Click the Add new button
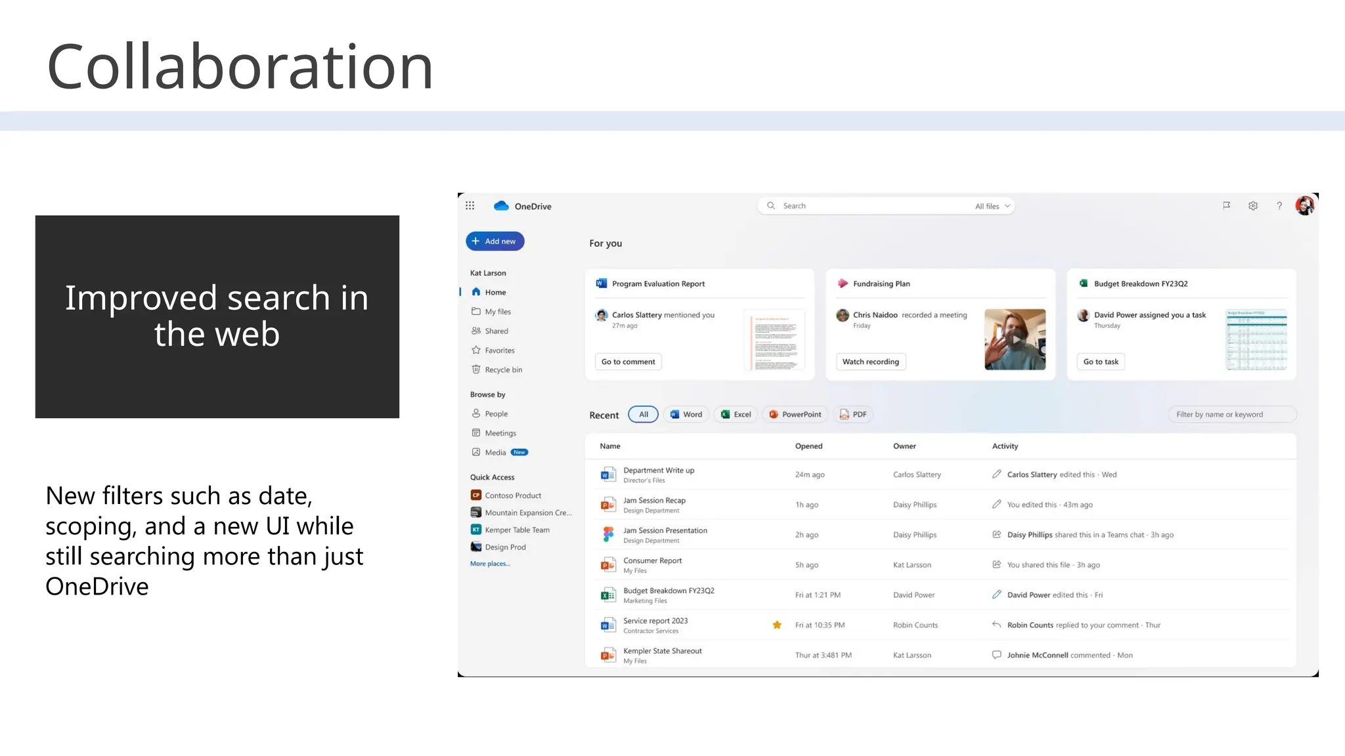This screenshot has height=756, width=1345. tap(495, 241)
